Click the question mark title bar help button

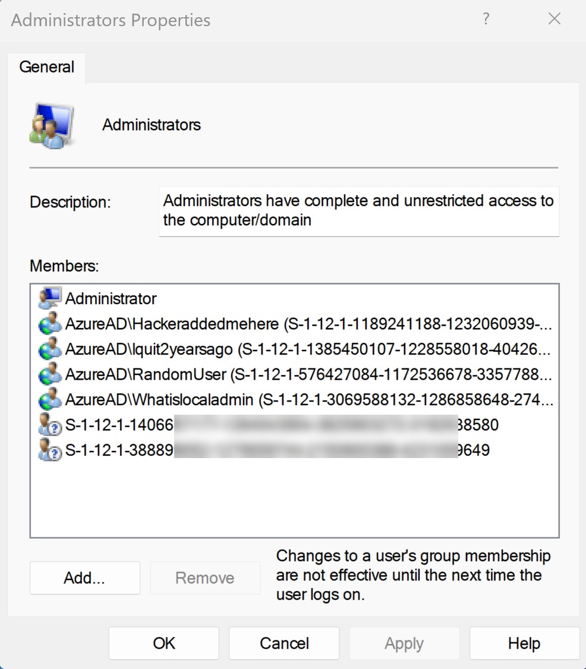coord(486,19)
